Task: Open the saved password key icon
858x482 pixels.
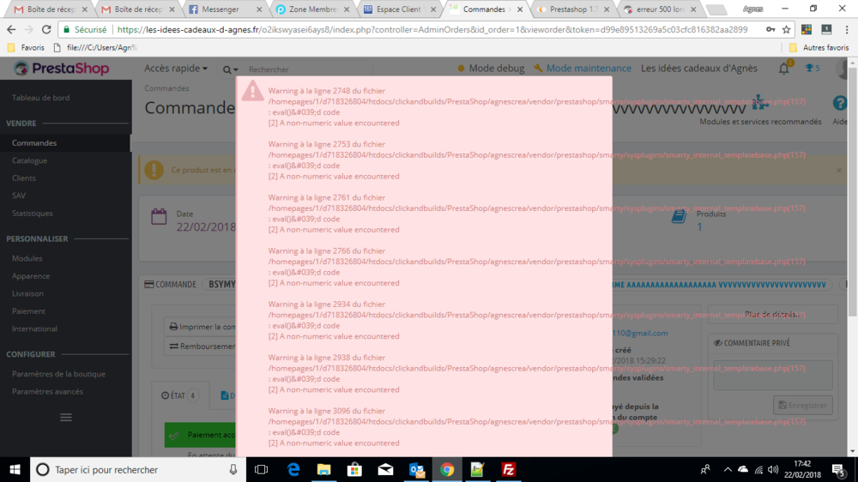Action: pyautogui.click(x=770, y=29)
